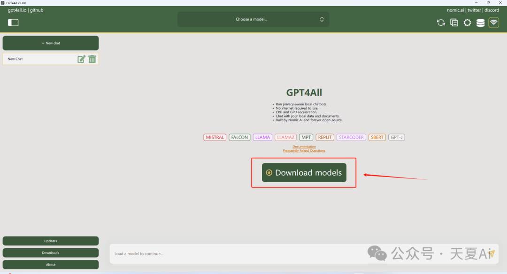Edit the New Chat name

[81, 59]
